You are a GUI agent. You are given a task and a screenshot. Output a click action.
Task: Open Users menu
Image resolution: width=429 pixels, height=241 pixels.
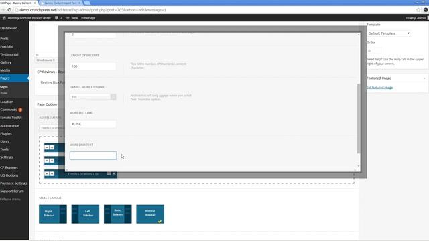pyautogui.click(x=5, y=141)
